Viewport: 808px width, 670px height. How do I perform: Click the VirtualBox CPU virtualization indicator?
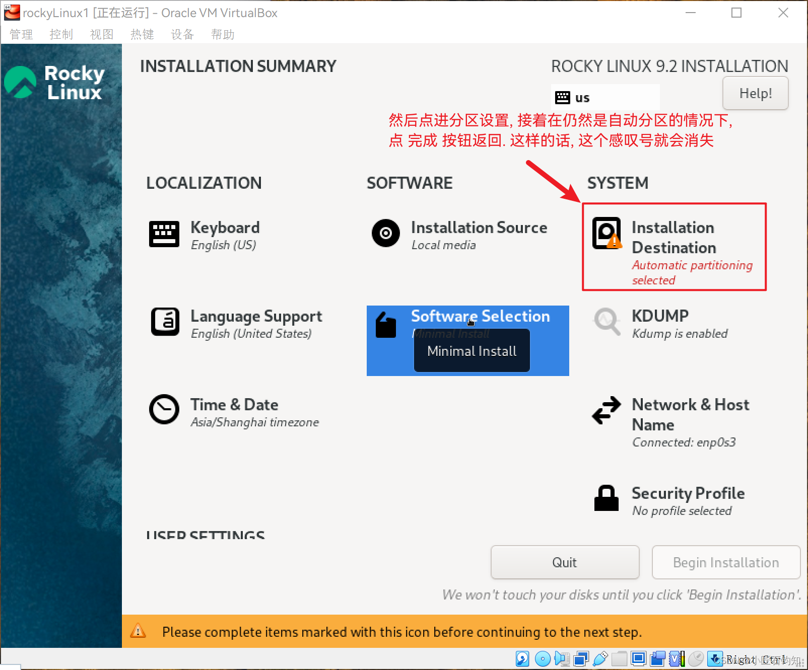(x=677, y=658)
